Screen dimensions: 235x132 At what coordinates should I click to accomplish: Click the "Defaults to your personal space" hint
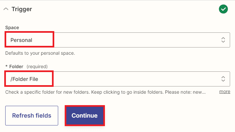click(40, 53)
